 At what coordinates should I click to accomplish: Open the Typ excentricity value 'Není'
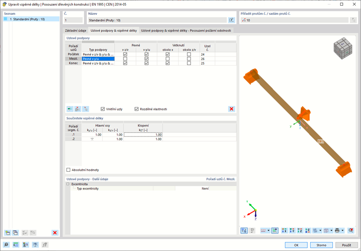192,189
